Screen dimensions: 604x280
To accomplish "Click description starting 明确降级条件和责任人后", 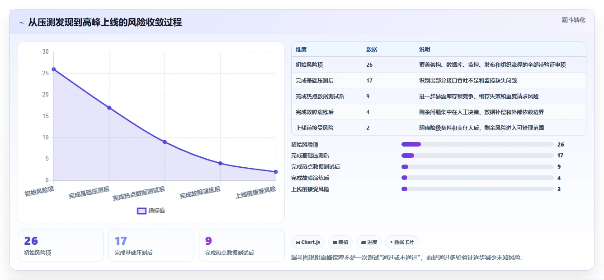I will pos(481,128).
